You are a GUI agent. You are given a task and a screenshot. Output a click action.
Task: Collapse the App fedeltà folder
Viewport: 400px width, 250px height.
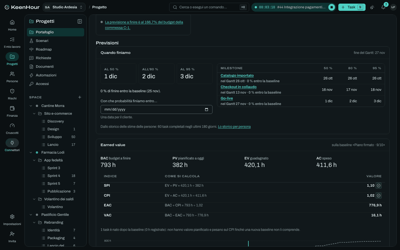pyautogui.click(x=34, y=160)
